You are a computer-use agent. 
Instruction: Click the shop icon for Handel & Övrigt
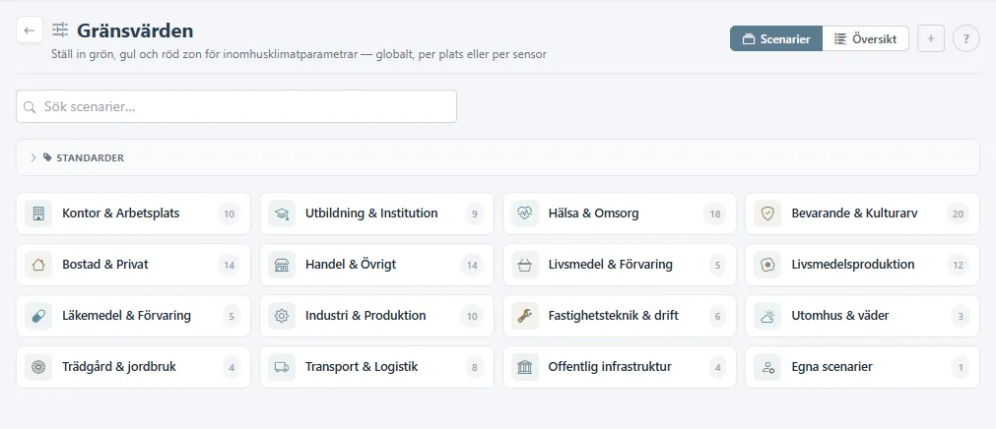(x=282, y=265)
